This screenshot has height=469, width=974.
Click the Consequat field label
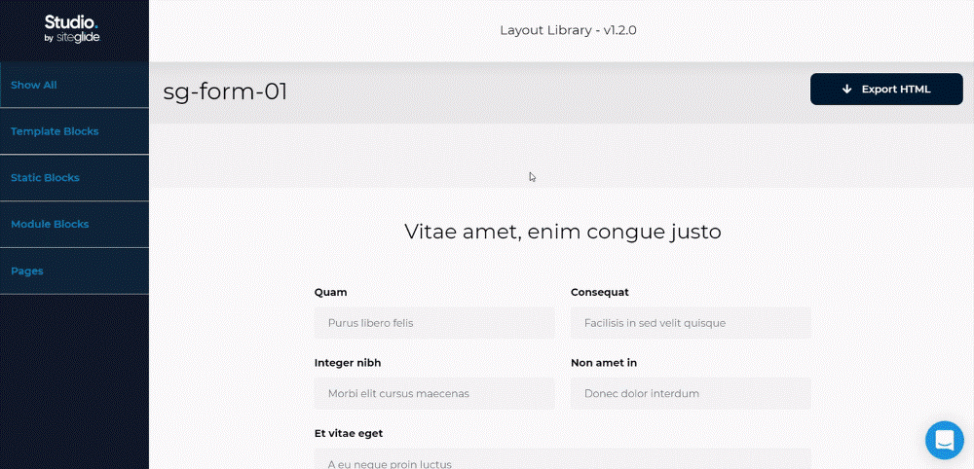600,292
